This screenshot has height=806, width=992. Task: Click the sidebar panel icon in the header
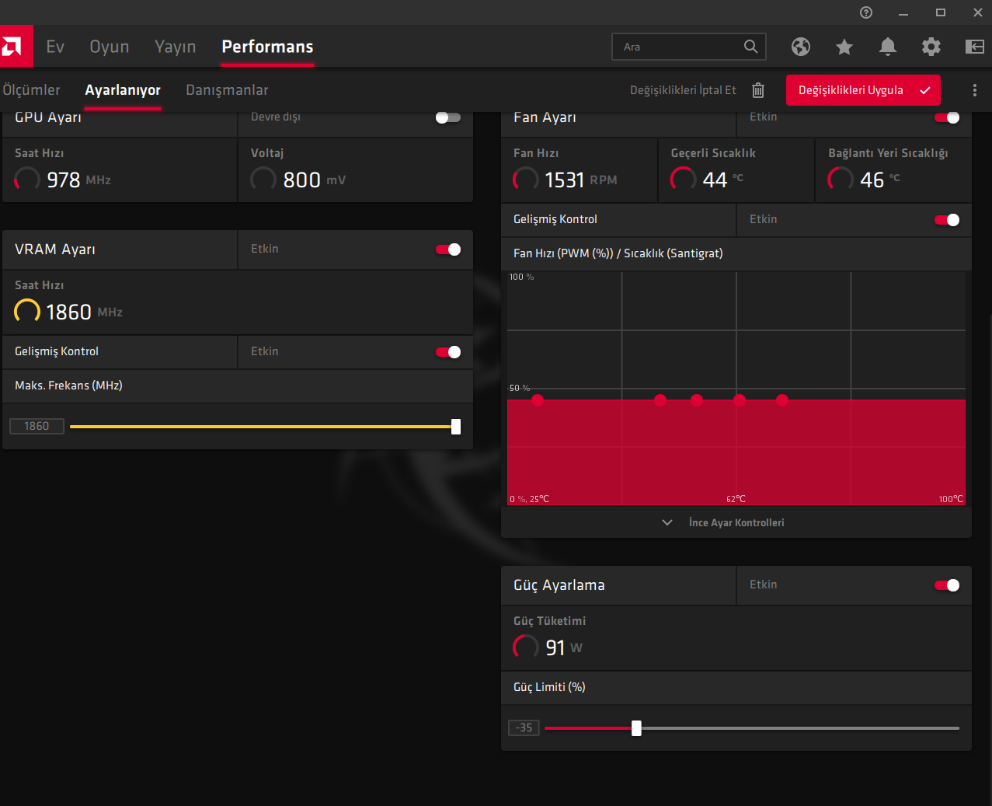tap(975, 47)
